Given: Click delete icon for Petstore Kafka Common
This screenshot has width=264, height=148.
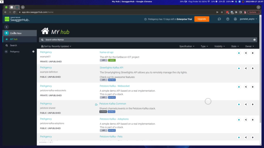Looking at the screenshot, I should 253,104.
